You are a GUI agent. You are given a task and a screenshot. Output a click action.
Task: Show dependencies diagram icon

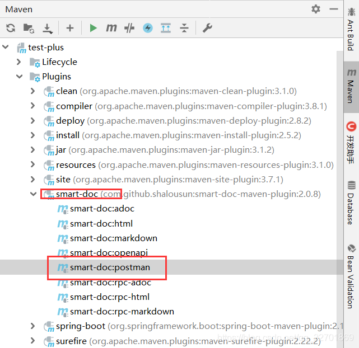point(166,28)
